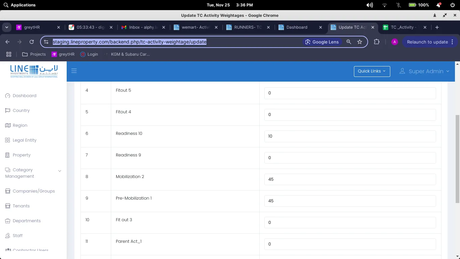Viewport: 460px width, 259px height.
Task: Click the Mobilization 2 weightage input field
Action: (x=350, y=179)
